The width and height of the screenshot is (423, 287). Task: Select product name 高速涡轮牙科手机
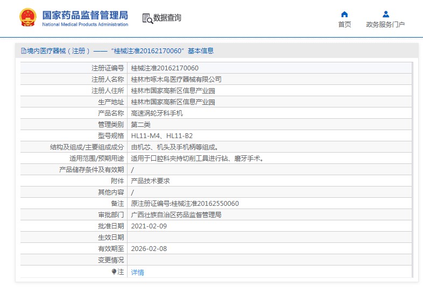(157, 113)
